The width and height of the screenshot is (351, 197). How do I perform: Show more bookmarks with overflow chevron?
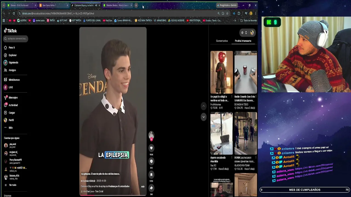pyautogui.click(x=235, y=21)
